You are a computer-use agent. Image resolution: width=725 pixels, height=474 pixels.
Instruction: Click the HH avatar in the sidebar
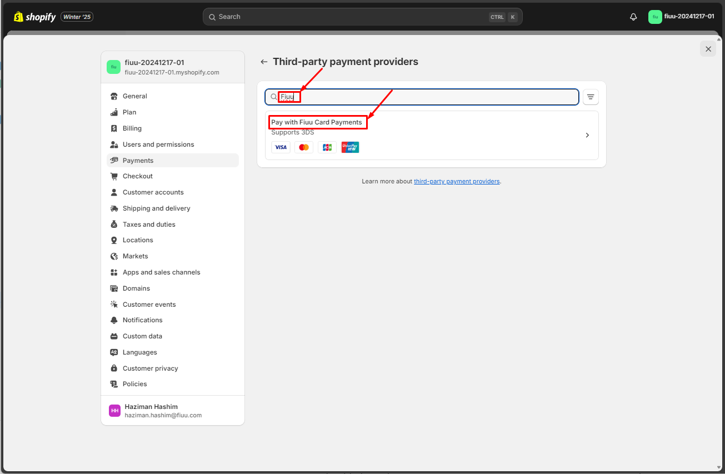click(x=114, y=411)
